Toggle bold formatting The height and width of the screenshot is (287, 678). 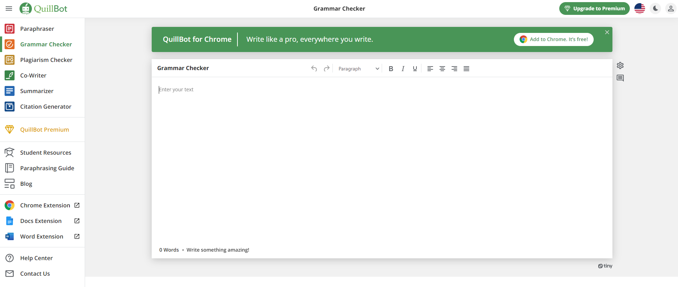[x=391, y=69]
